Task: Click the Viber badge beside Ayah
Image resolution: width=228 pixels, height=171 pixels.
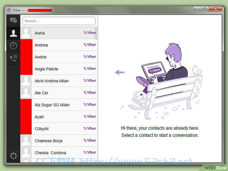Action: (x=90, y=116)
